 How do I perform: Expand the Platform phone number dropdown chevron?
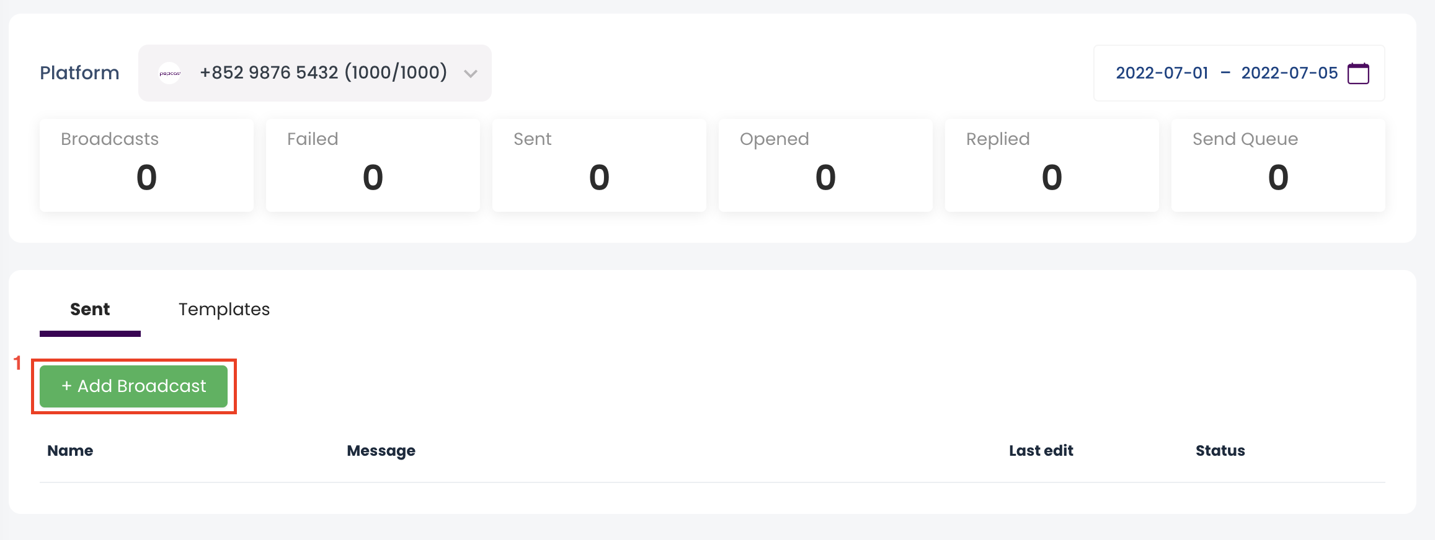click(x=471, y=74)
